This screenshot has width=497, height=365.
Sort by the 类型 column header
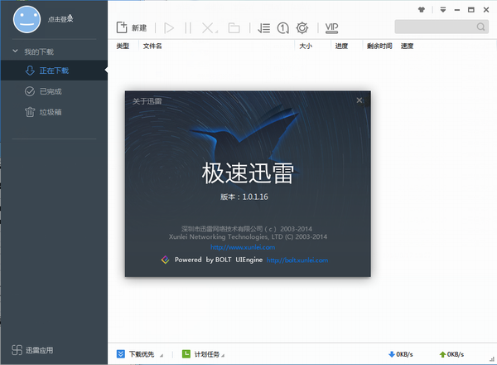[123, 46]
